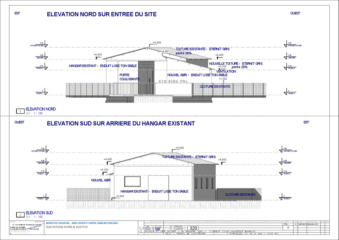
Task: Select the +1,500 level marker near the north fence
Action: (x=223, y=79)
